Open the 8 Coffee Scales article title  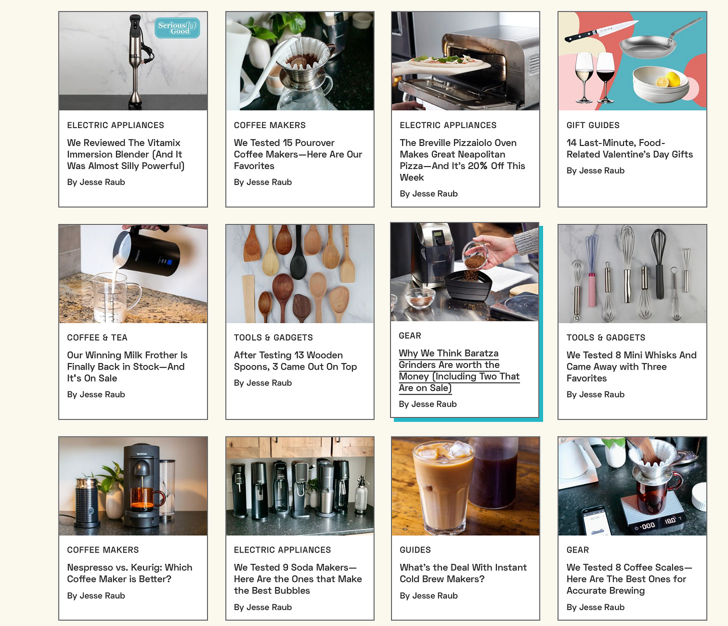tap(629, 579)
